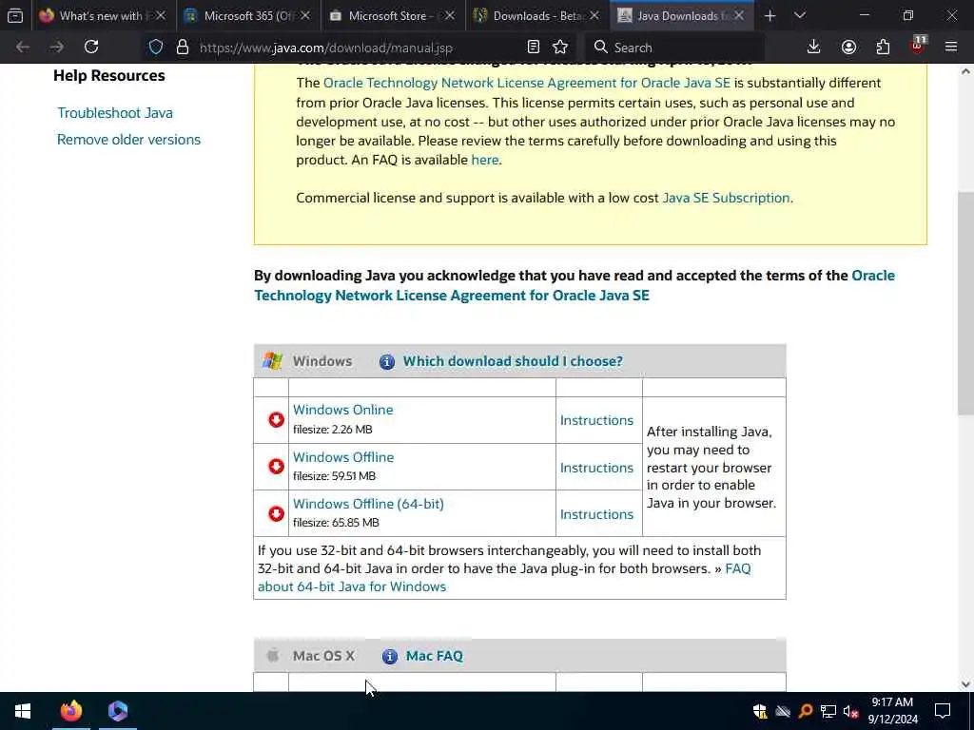Click the info icon beside Which download
This screenshot has width=974, height=730.
click(386, 361)
